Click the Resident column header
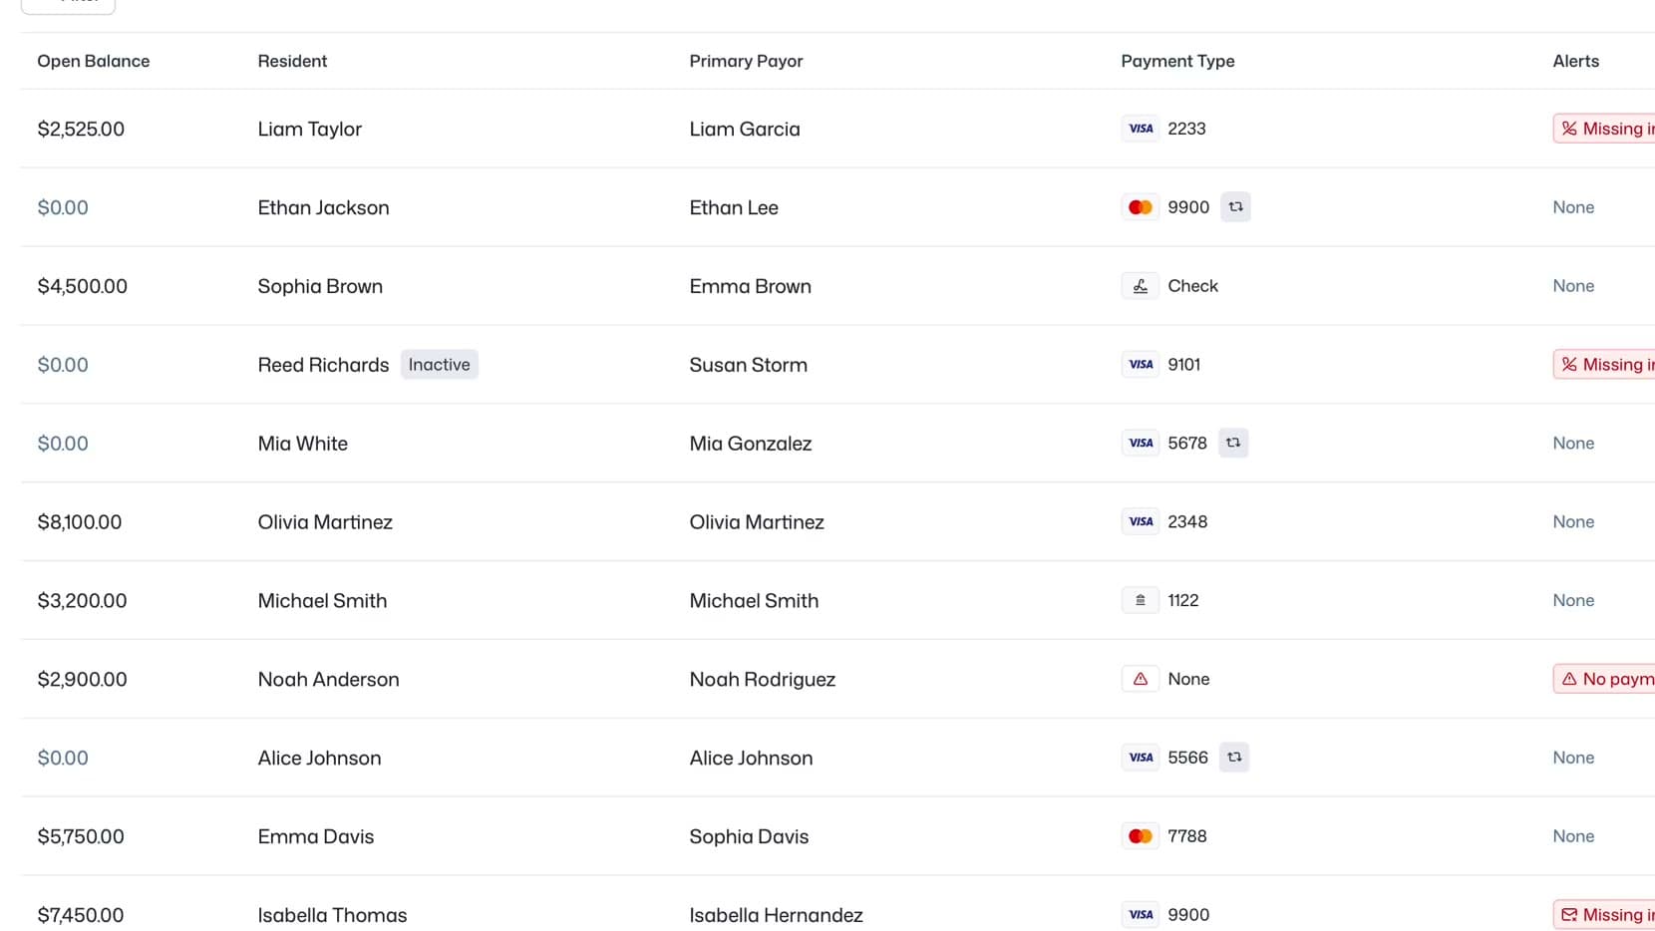This screenshot has width=1655, height=931. [292, 61]
